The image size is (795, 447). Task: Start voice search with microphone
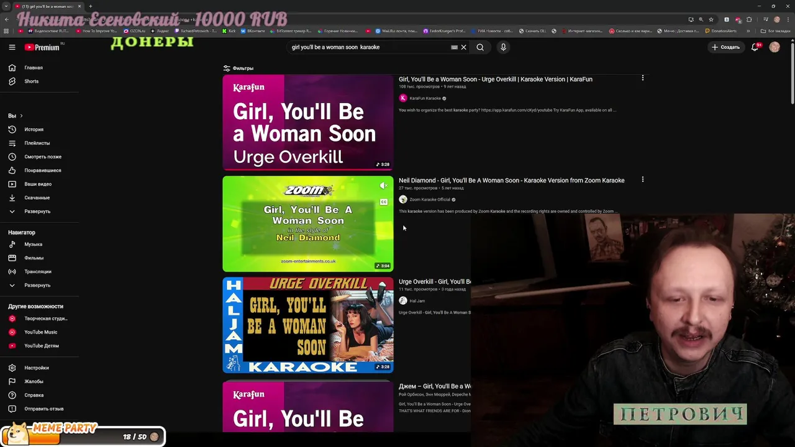[x=503, y=47]
